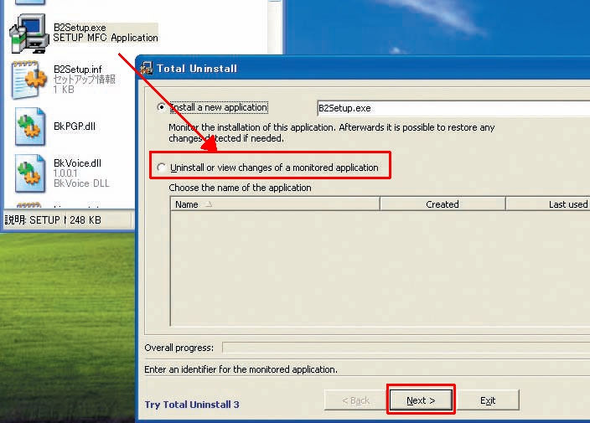Click the disabled < Back button

[355, 400]
